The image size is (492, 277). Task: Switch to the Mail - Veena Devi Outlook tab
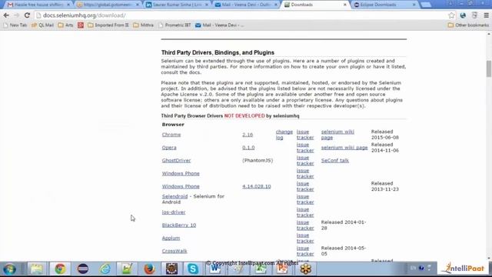pos(246,5)
